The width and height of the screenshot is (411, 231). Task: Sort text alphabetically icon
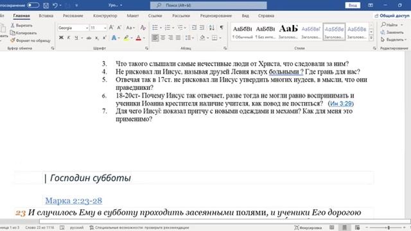212,28
